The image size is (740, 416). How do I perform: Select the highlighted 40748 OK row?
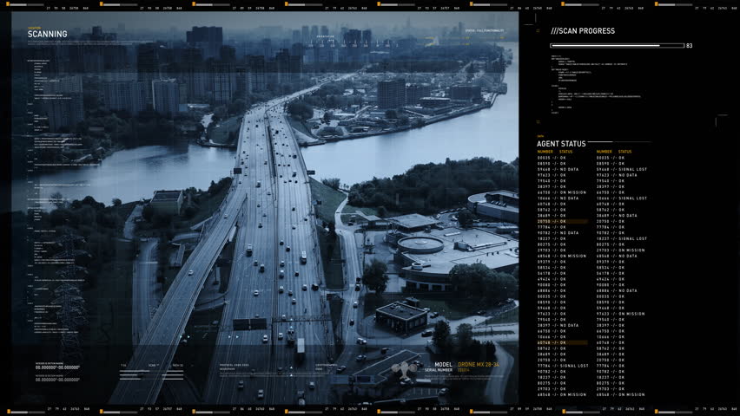tap(563, 342)
